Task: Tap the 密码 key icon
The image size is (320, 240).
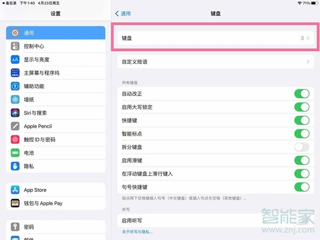Action: click(x=15, y=227)
